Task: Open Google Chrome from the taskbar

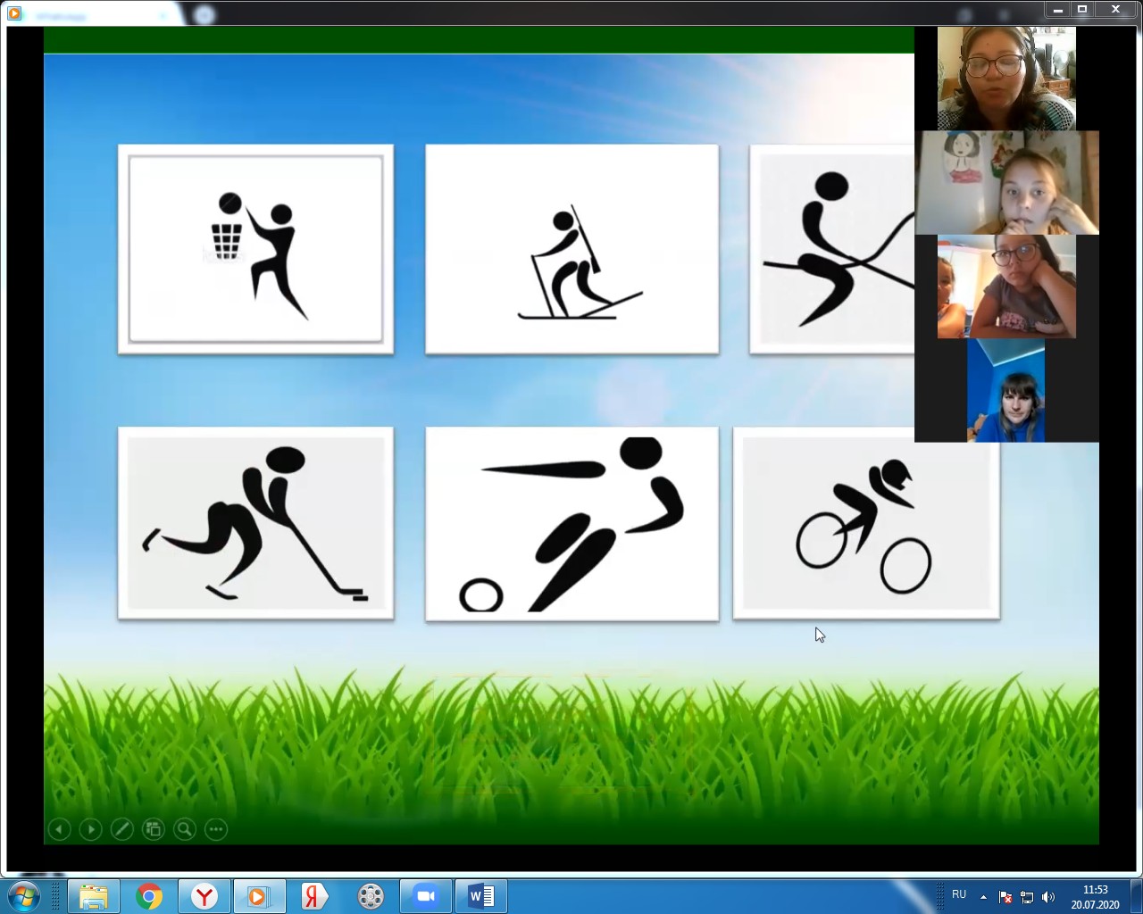Action: 149,895
